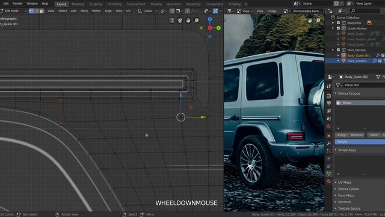The width and height of the screenshot is (385, 217).
Task: Switch to the UV Editing workspace tab
Action: click(x=114, y=4)
